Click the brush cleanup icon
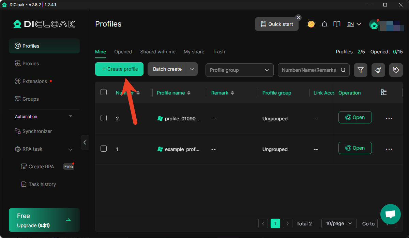The image size is (409, 238). [378, 70]
